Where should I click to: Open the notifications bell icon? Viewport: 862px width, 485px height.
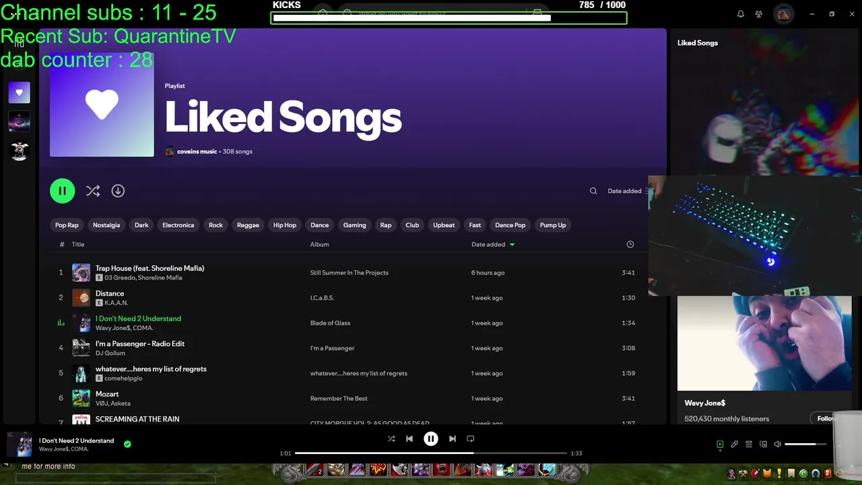point(741,13)
